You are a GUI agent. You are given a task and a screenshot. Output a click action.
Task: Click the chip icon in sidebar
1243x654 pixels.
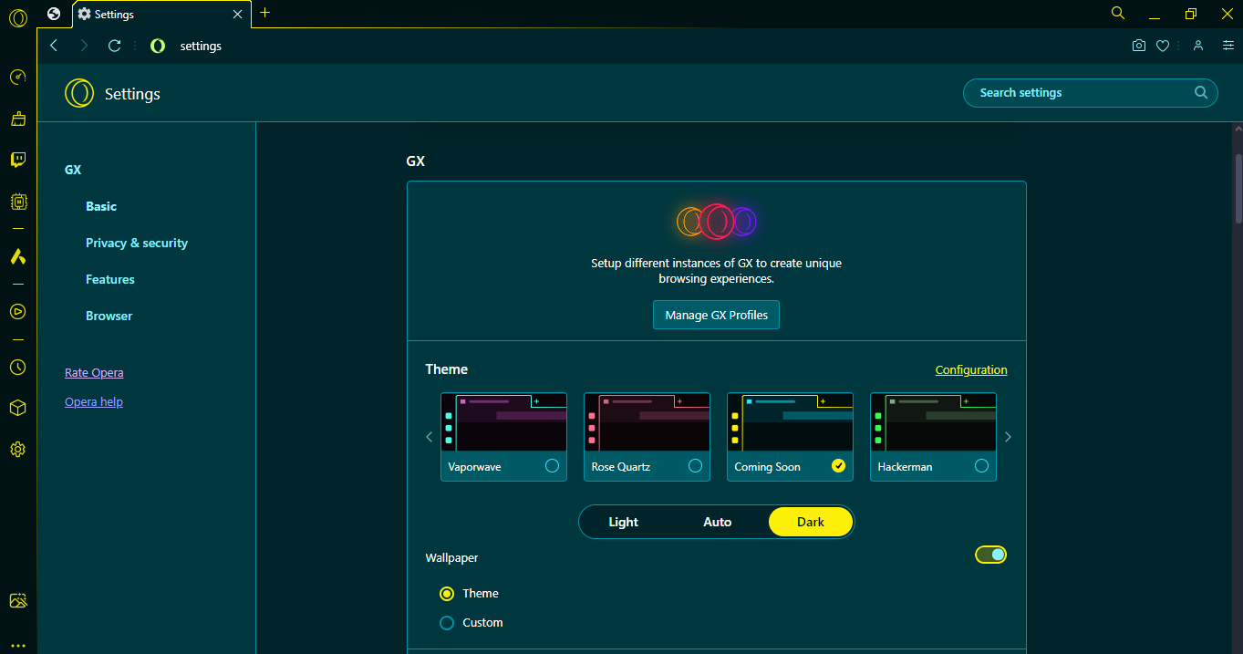[17, 202]
